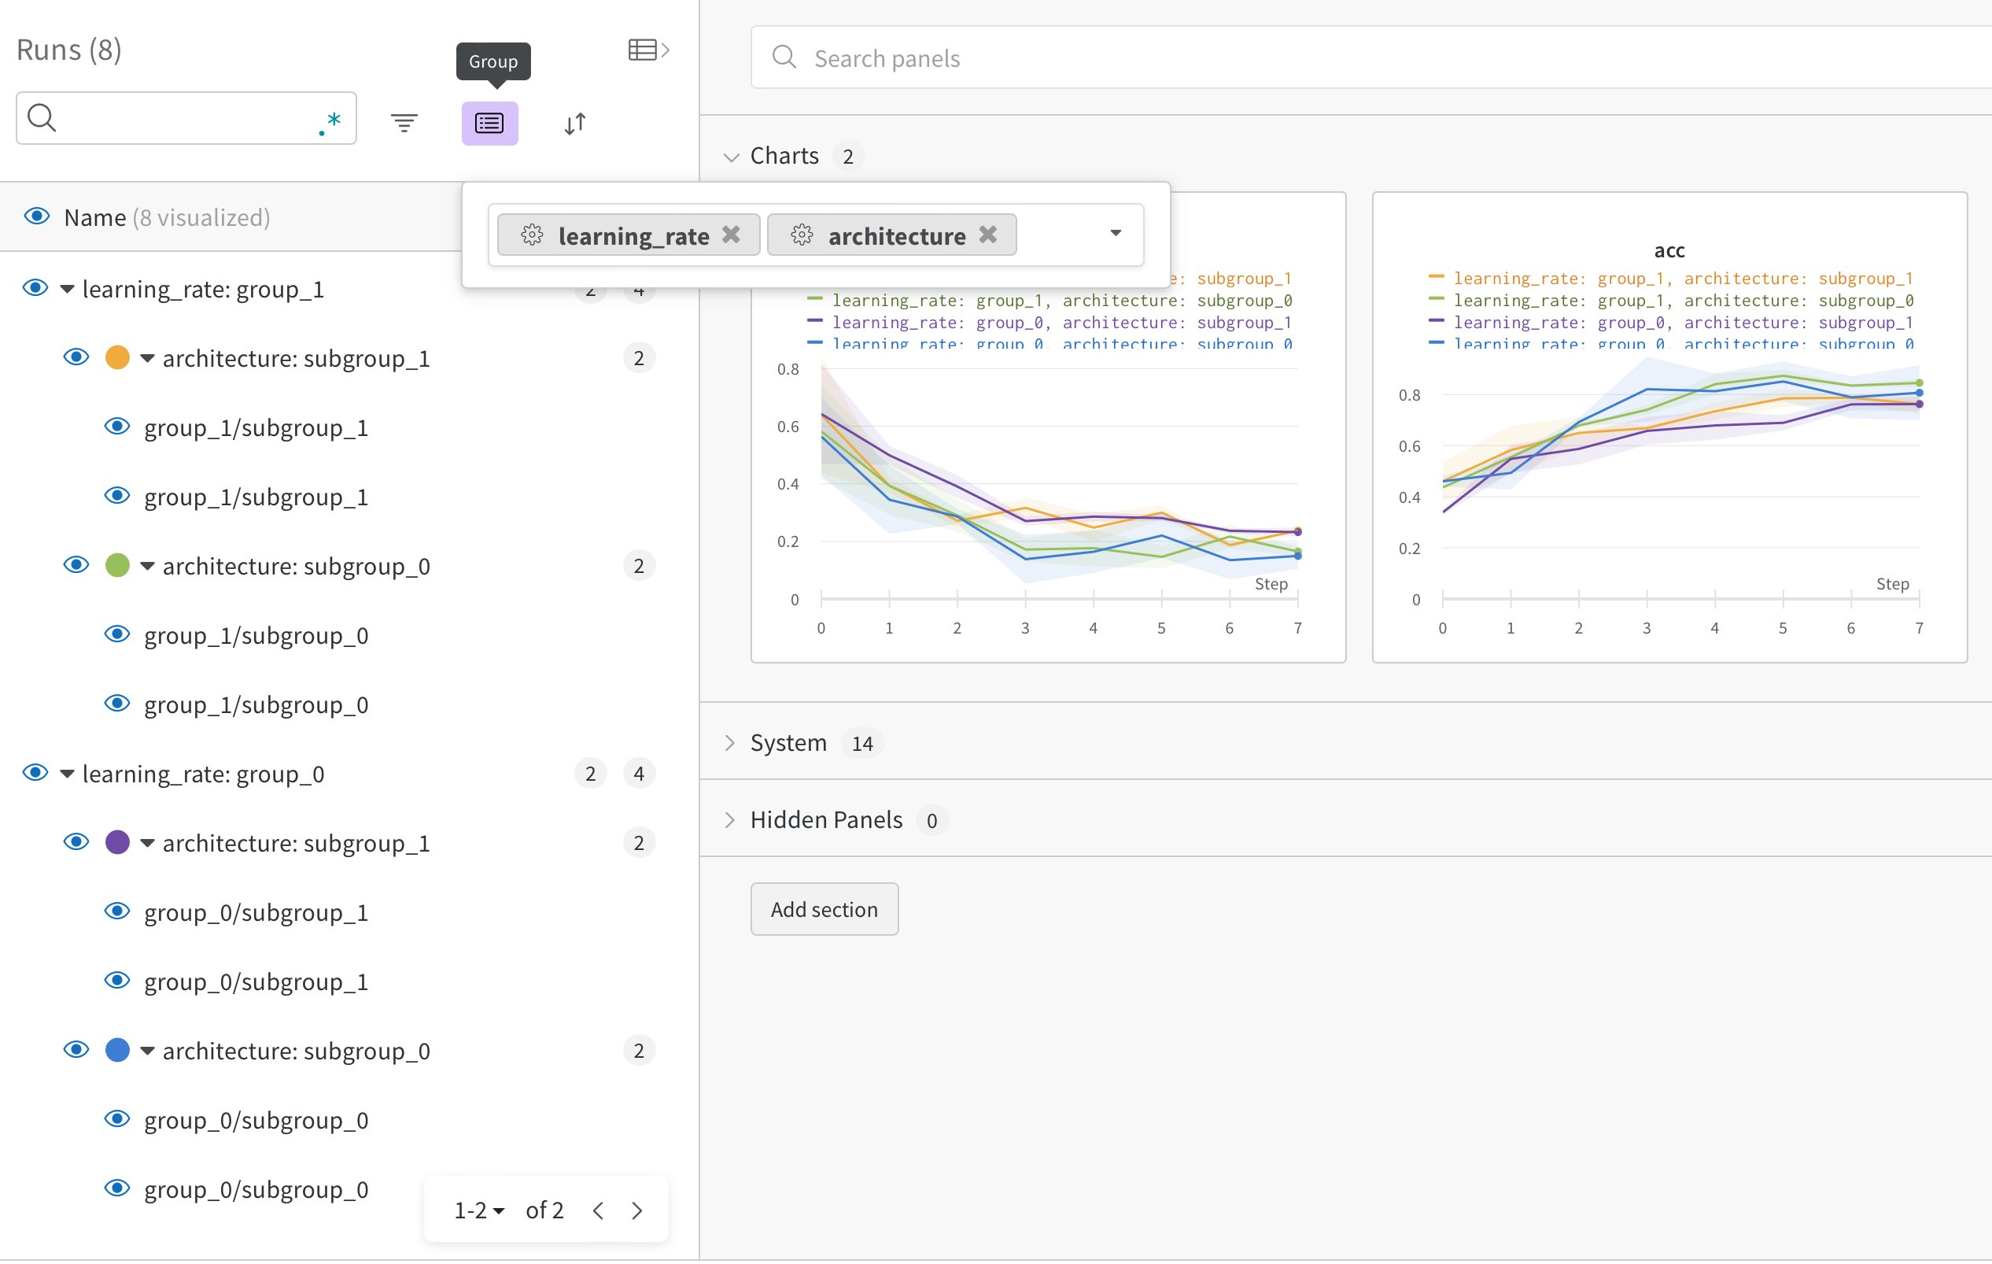
Task: Toggle regex search asterisk icon
Action: [x=330, y=123]
